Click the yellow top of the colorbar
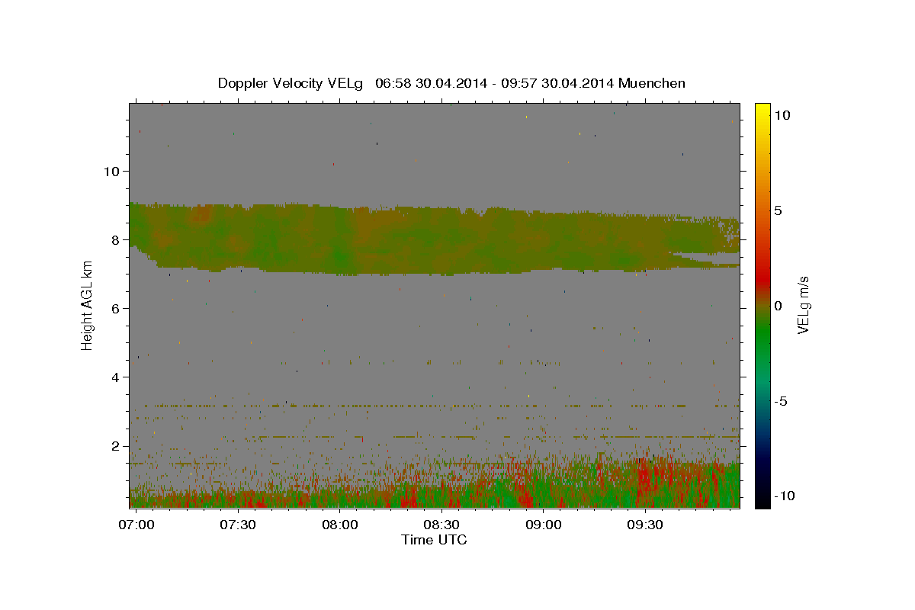Image resolution: width=915 pixels, height=610 pixels. [762, 111]
